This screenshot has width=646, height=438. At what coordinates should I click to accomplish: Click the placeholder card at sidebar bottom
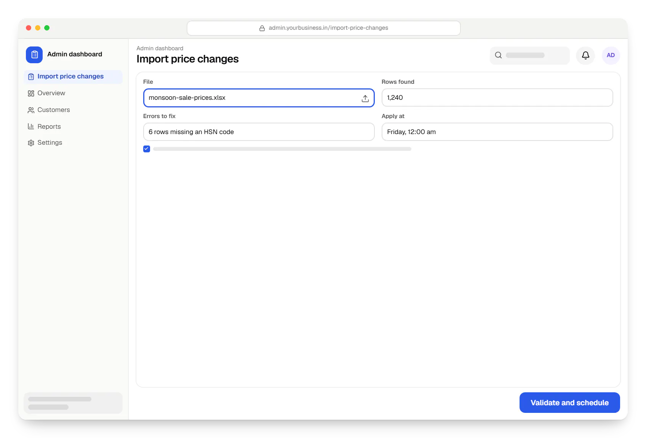(x=73, y=403)
